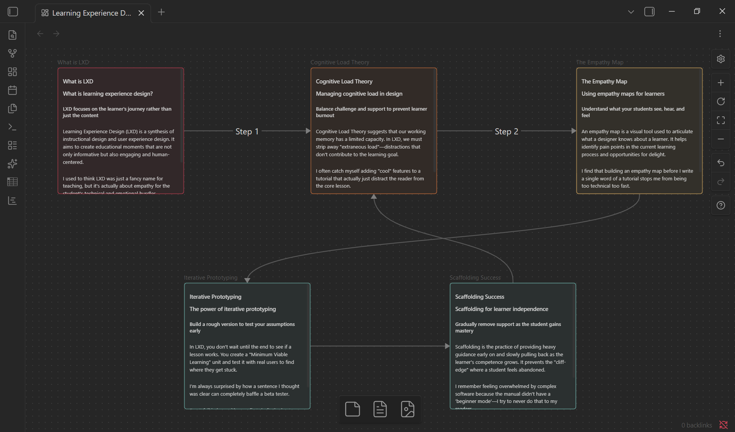Add note from vault to canvas
Screen dimensions: 735x432
coord(380,409)
